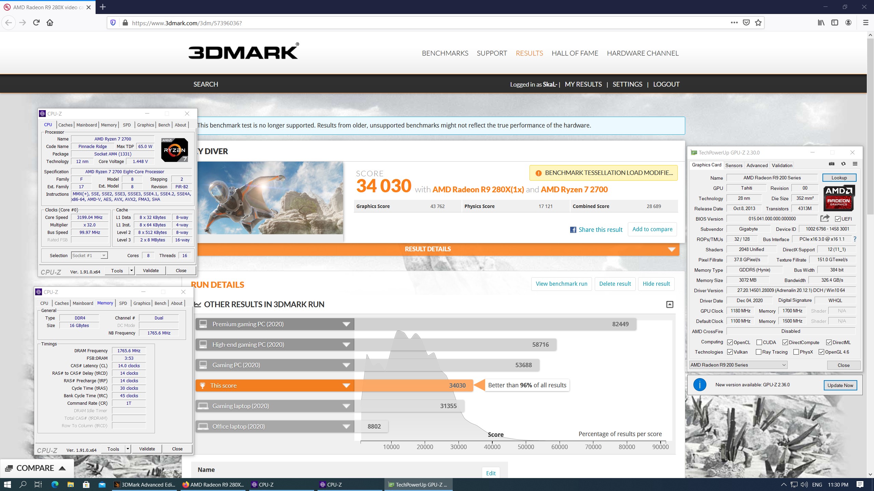The image size is (874, 491).
Task: Switch to Caches tab in upper CPU-Z window
Action: (x=65, y=125)
